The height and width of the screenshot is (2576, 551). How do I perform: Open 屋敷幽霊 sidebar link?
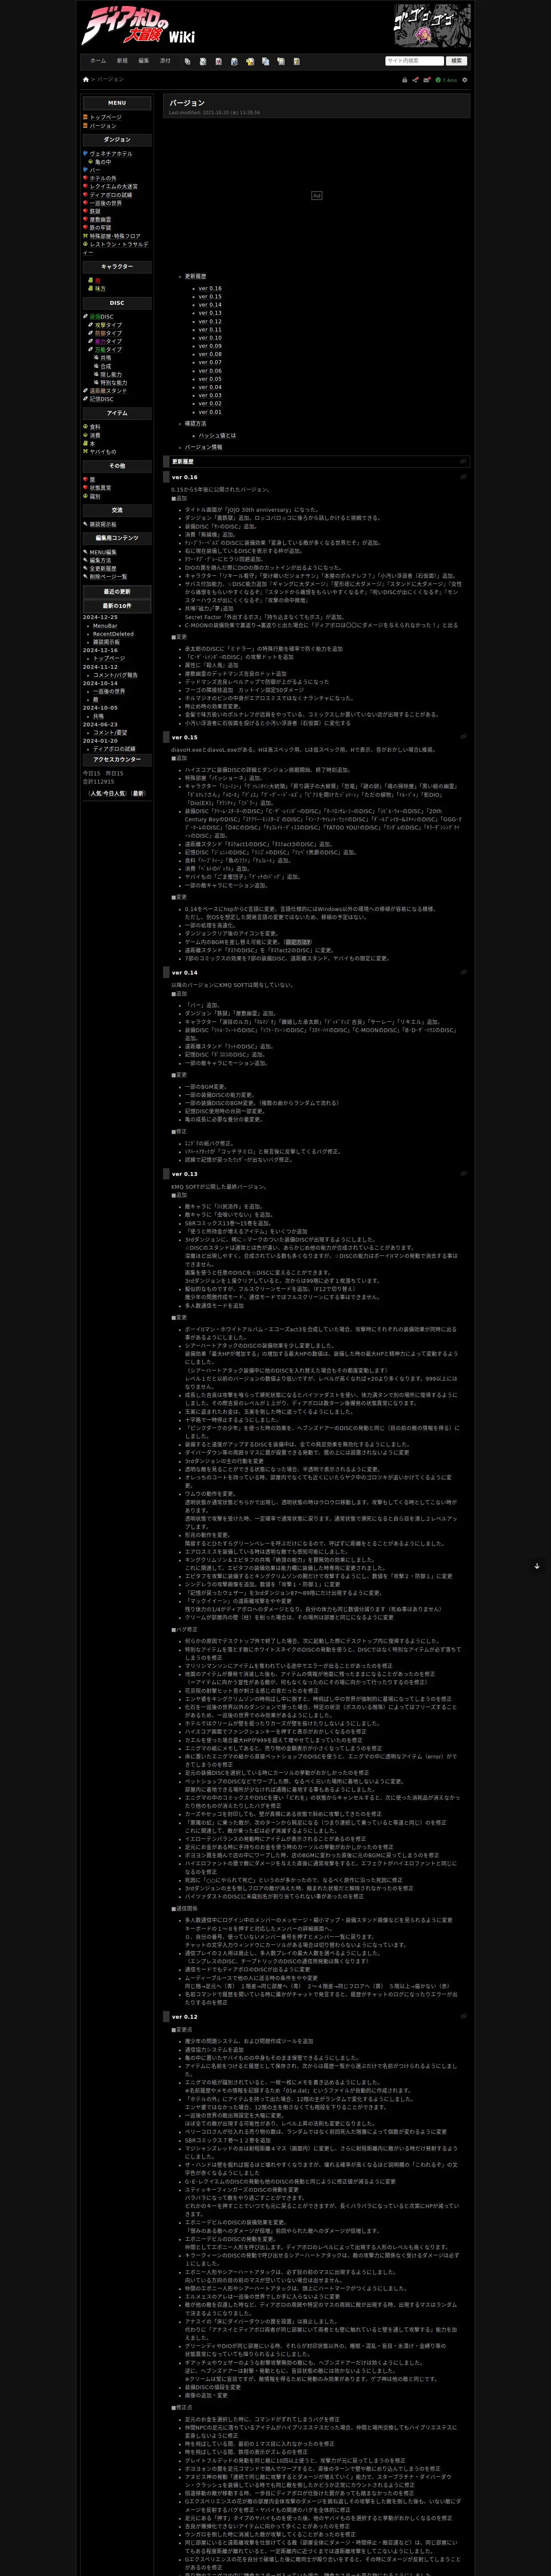(x=100, y=220)
